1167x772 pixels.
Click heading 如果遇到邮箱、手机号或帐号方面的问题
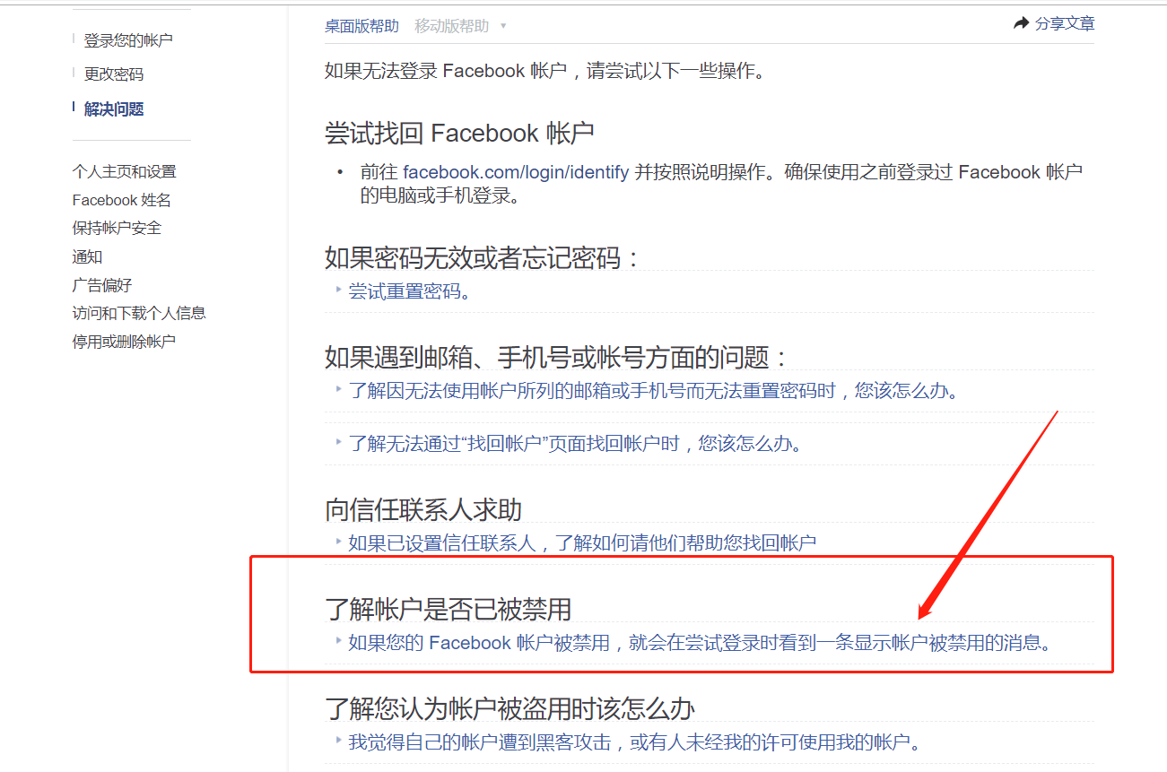click(557, 358)
